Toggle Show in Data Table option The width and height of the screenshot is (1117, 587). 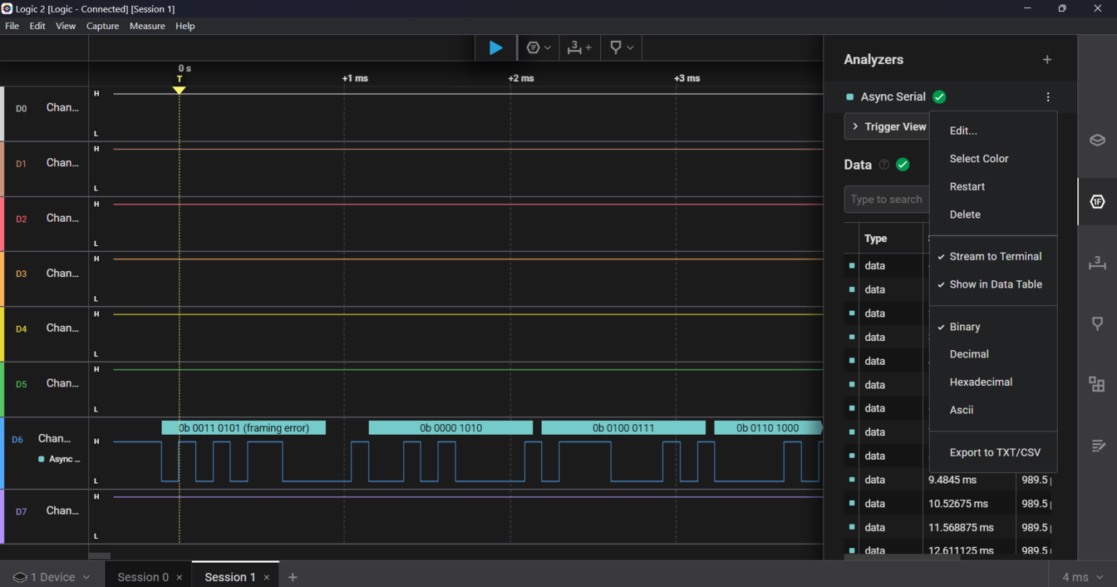tap(995, 284)
